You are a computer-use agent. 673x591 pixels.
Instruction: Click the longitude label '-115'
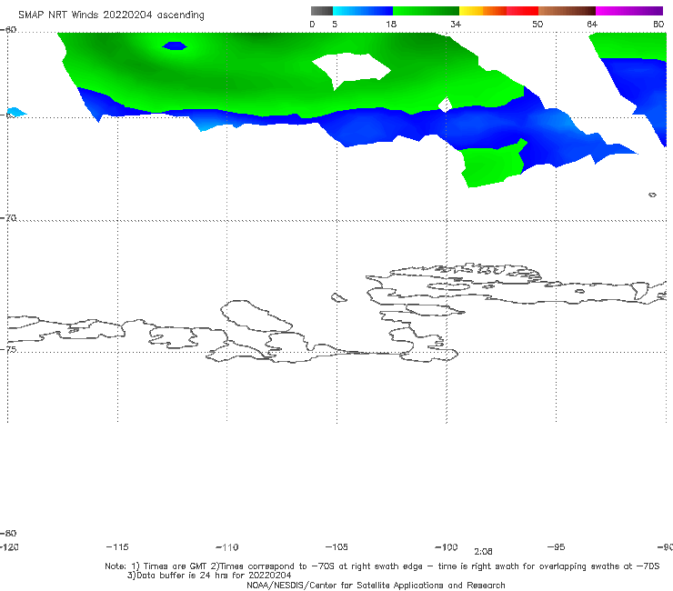click(x=117, y=546)
